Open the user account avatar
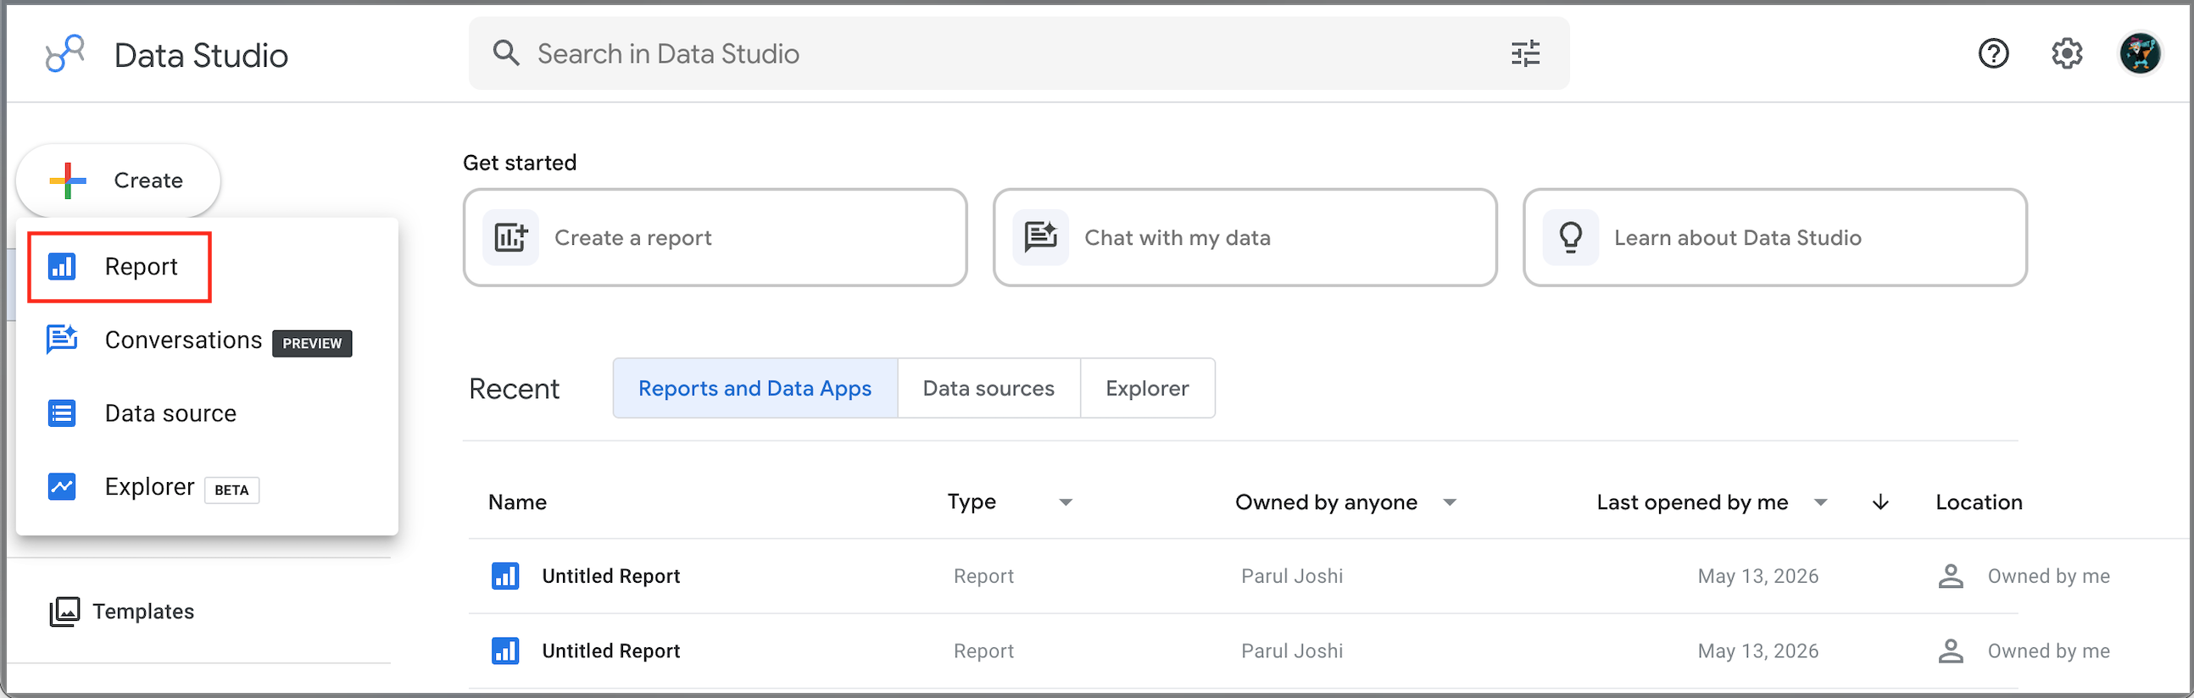Image resolution: width=2194 pixels, height=698 pixels. tap(2140, 53)
